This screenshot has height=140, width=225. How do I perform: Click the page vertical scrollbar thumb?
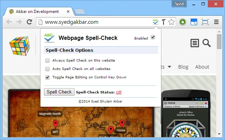[x=219, y=42]
